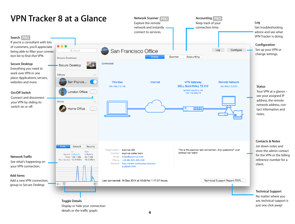The width and height of the screenshot is (295, 224).
Task: Turn on the Home Office VPN switch
Action: (x=93, y=109)
